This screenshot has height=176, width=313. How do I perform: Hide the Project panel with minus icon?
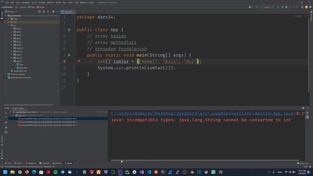58,12
